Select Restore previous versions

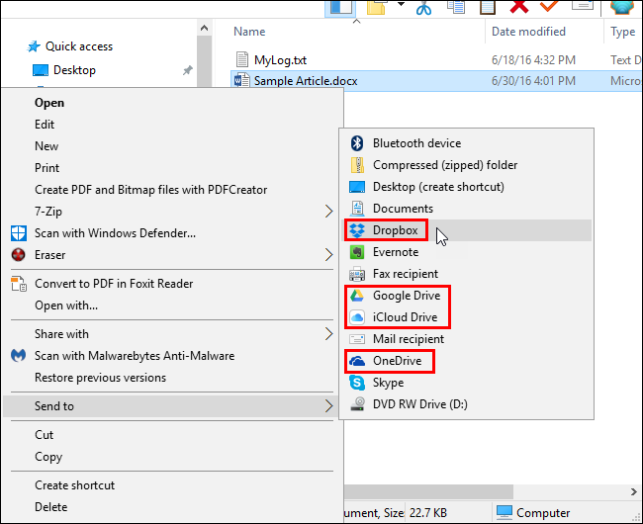click(x=100, y=378)
